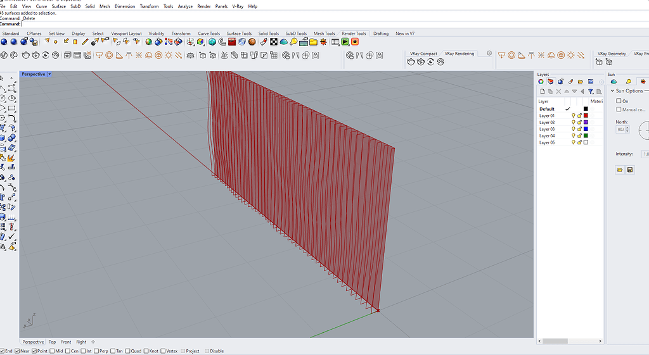Switch to the Curve Tools toolbar tab
This screenshot has height=355, width=649.
[209, 34]
